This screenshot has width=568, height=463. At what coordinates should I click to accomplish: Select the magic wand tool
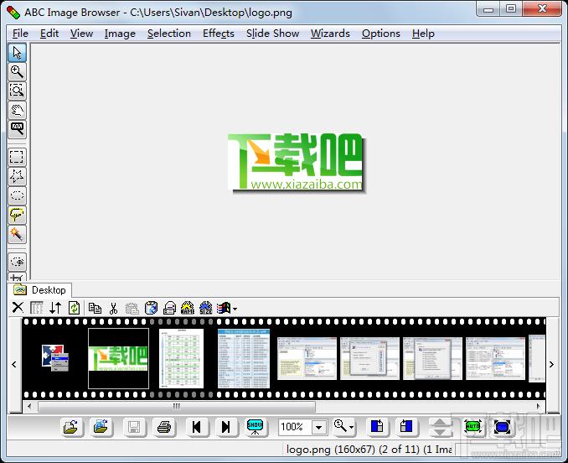click(17, 234)
